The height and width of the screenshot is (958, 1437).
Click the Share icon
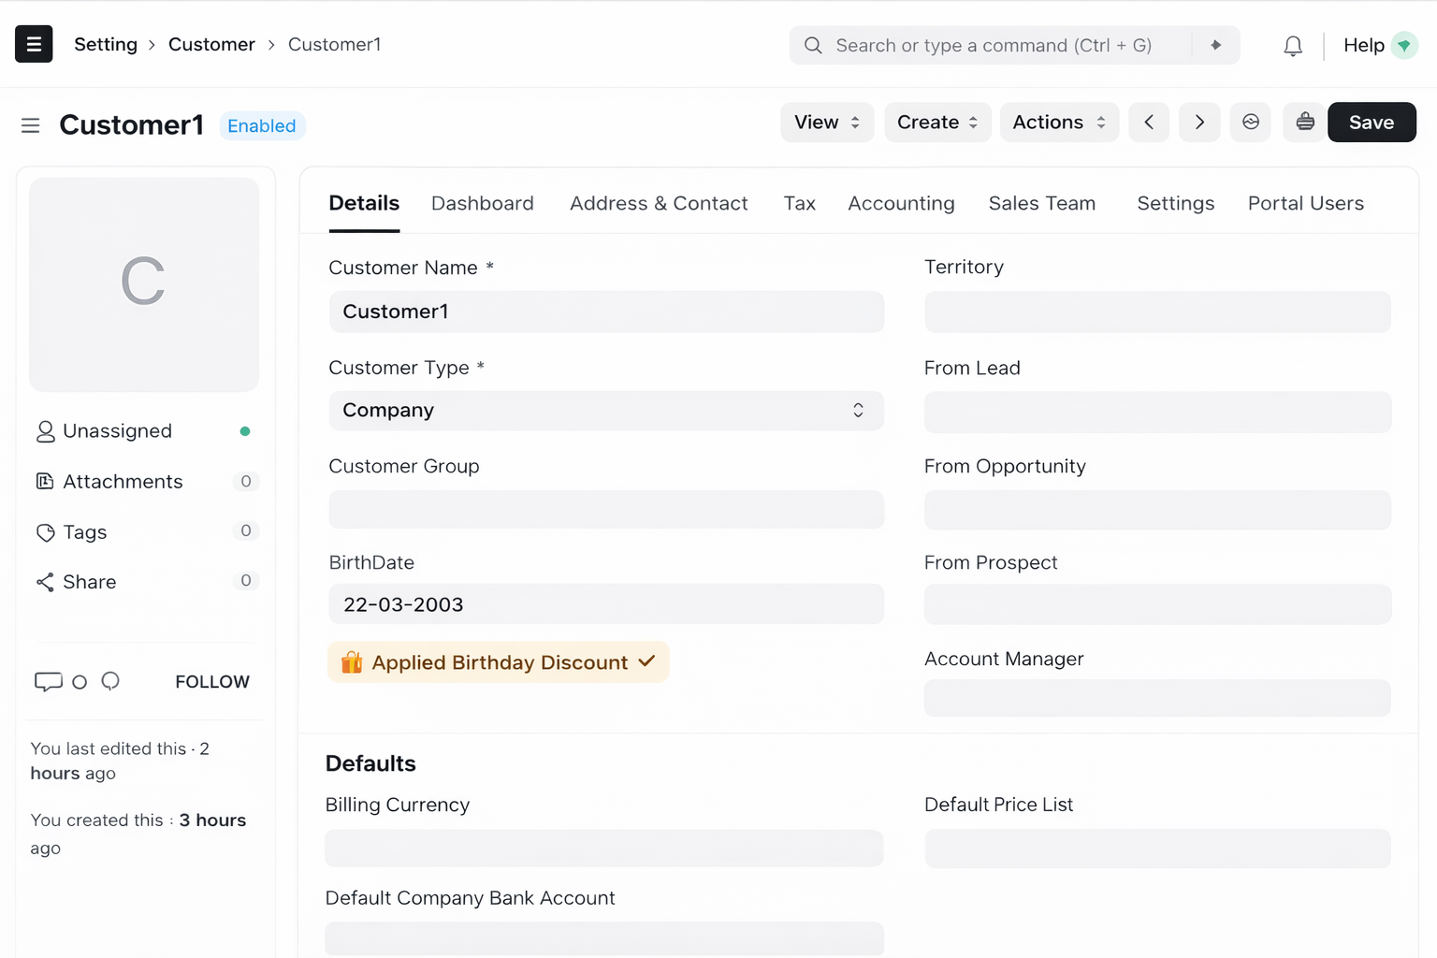point(45,582)
